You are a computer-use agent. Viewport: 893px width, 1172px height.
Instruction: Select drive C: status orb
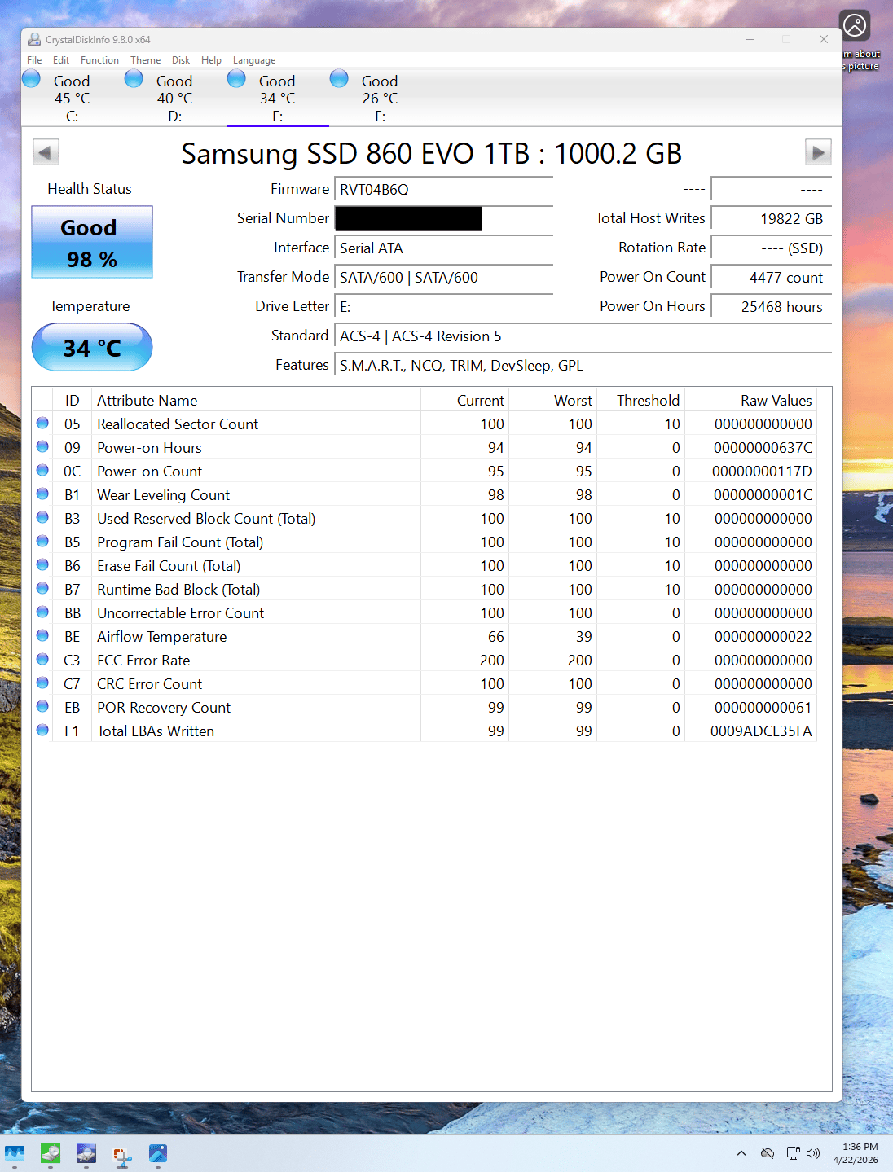point(32,79)
